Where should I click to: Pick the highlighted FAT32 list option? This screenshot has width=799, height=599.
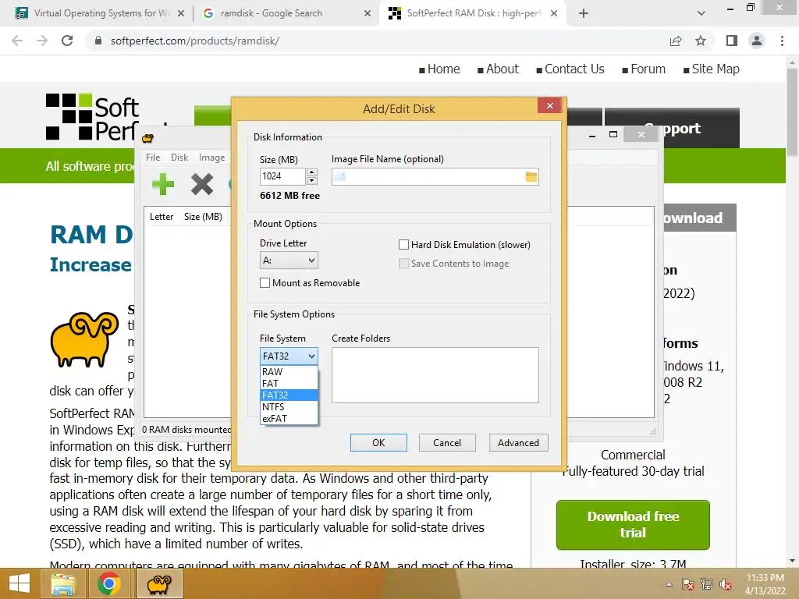pos(289,395)
